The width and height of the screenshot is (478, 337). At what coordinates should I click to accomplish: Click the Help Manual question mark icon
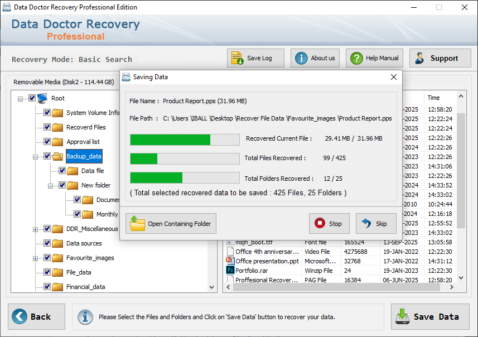[356, 58]
